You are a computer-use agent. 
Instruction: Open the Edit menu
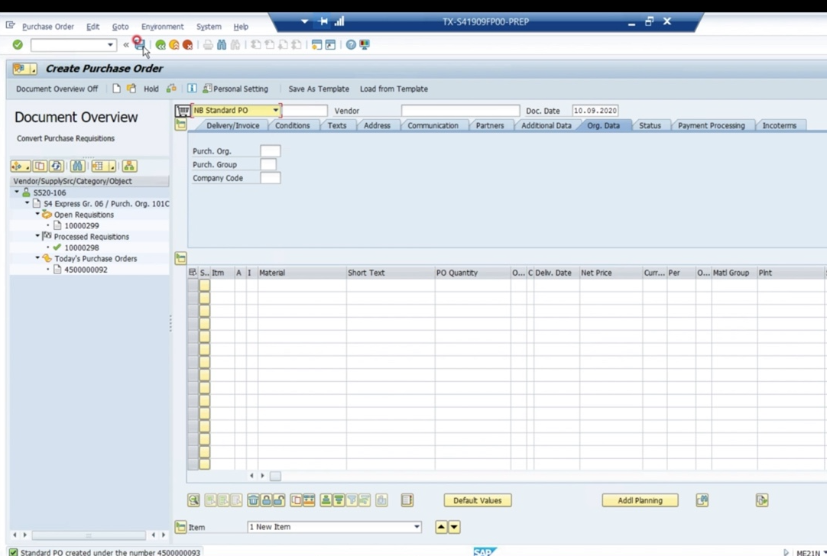(92, 27)
